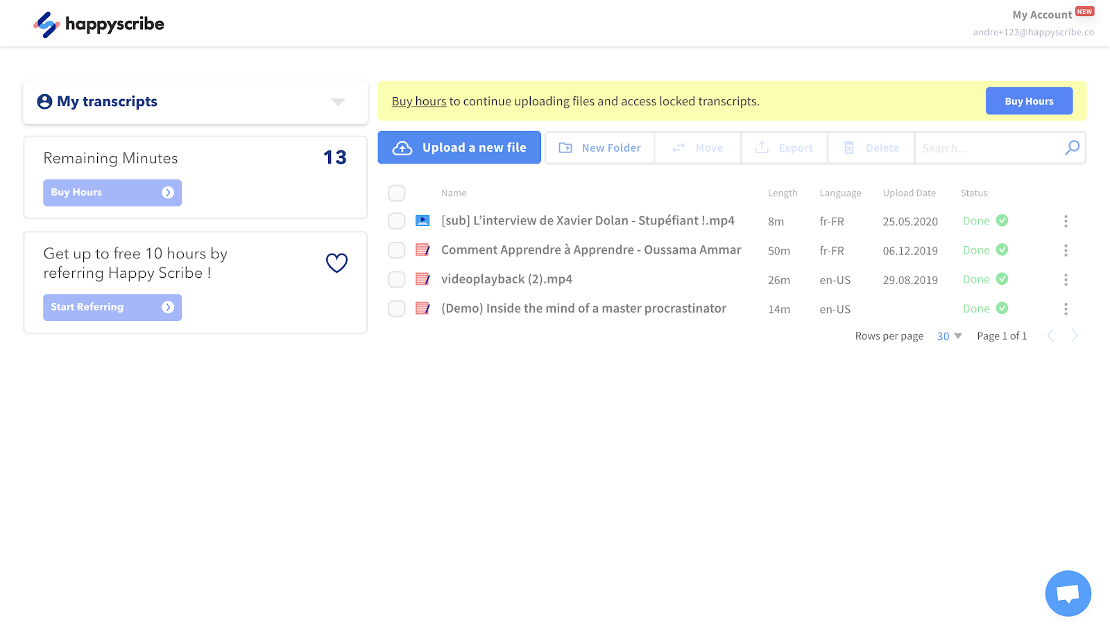
Task: Follow the underlined Buy hours link
Action: [419, 101]
